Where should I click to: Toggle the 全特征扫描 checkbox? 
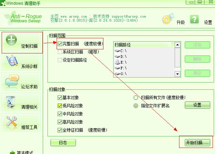pyautogui.click(x=60, y=130)
